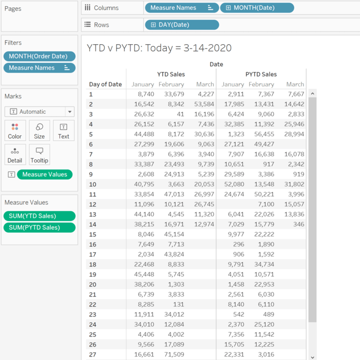Click March header under YTD Sales
The height and width of the screenshot is (360, 360).
pos(205,84)
